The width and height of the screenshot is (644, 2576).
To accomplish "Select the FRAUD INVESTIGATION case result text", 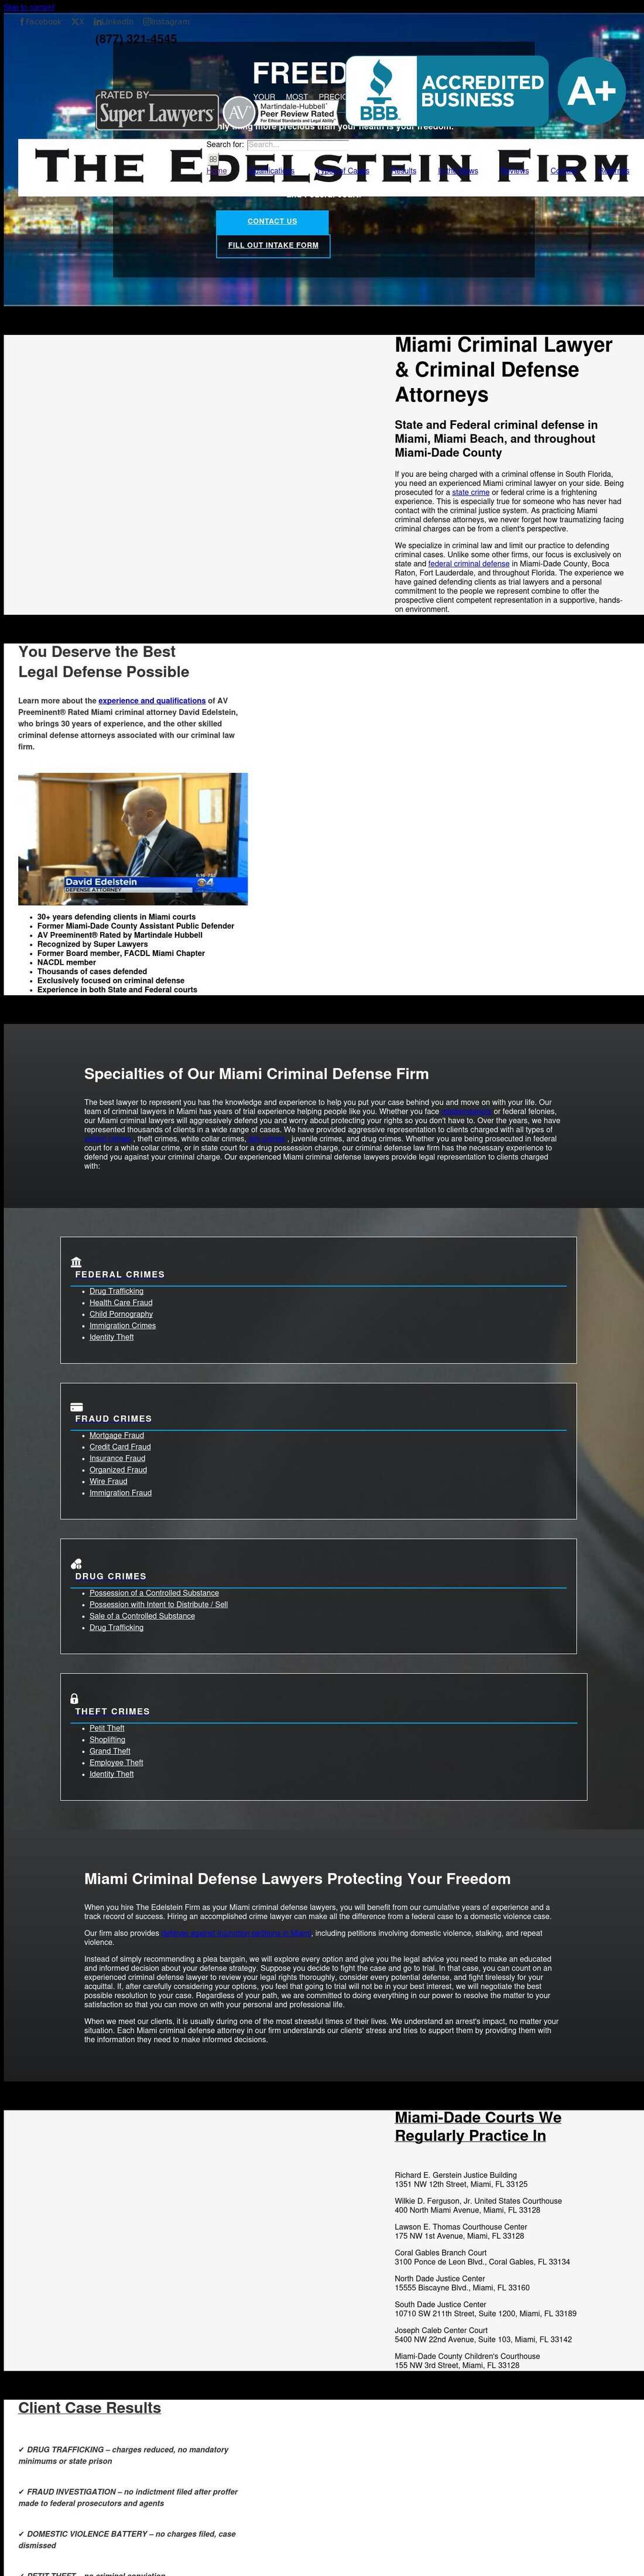I will pyautogui.click(x=128, y=2498).
